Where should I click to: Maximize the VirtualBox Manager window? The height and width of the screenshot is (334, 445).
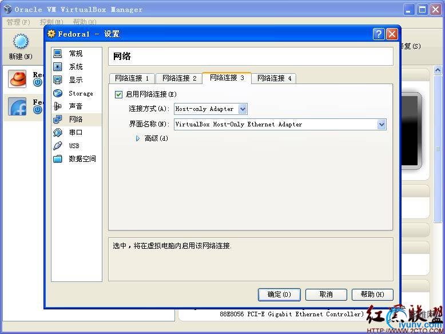422,10
